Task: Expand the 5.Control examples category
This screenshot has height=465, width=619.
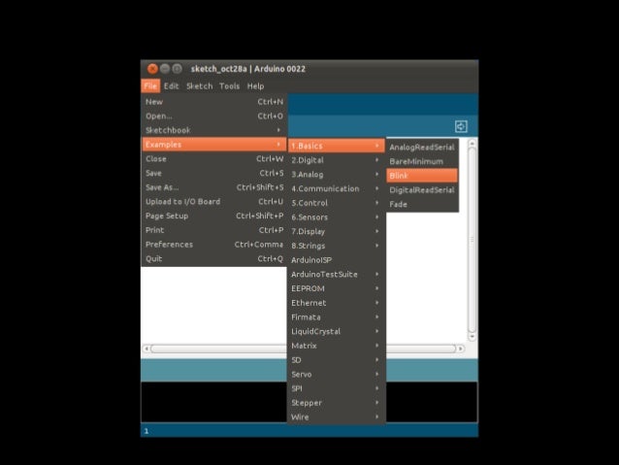Action: point(336,203)
